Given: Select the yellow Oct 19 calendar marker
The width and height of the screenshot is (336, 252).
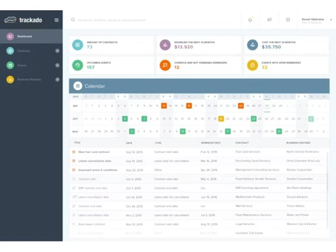Looking at the screenshot, I should pos(221,119).
